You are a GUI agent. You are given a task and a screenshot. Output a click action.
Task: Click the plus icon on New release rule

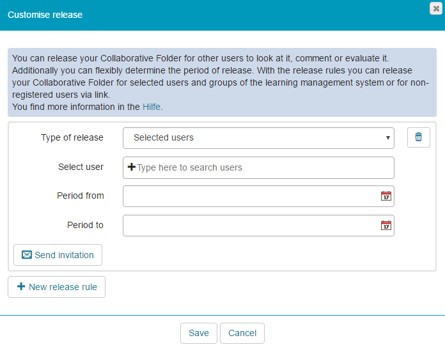(x=21, y=287)
